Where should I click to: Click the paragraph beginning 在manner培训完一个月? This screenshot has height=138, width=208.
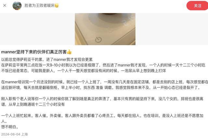[x=105, y=85]
